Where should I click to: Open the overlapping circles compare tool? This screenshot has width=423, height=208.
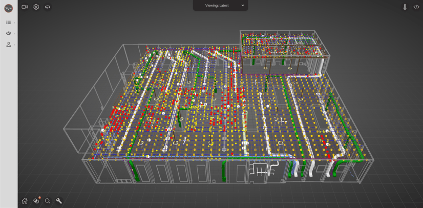click(36, 201)
